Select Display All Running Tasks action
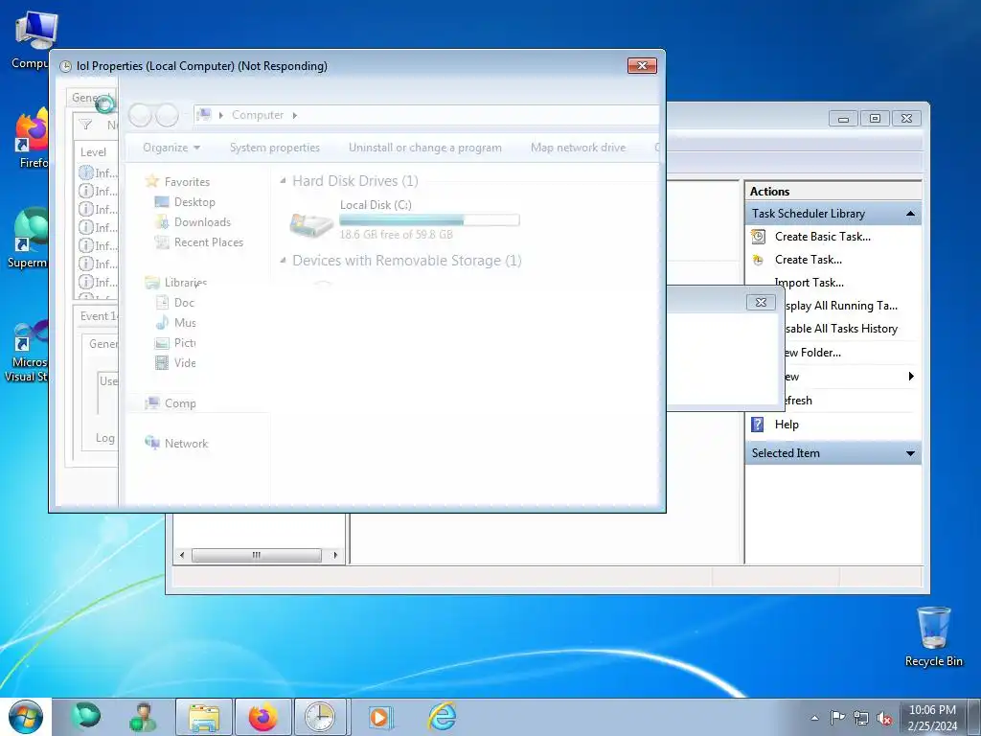The width and height of the screenshot is (981, 736). [x=840, y=306]
